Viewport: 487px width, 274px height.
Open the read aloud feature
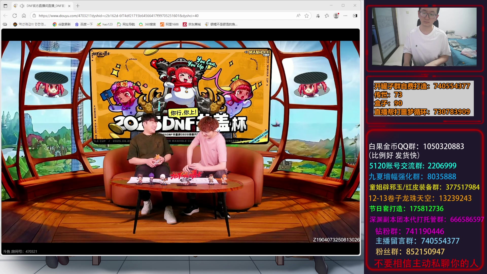tap(299, 16)
